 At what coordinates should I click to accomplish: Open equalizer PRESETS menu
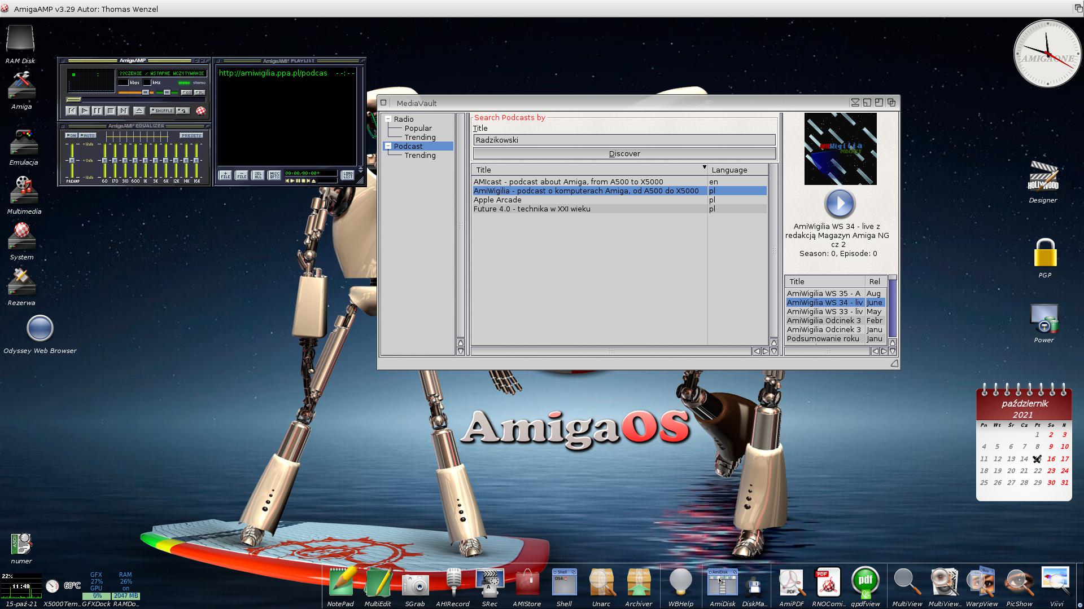pos(191,135)
